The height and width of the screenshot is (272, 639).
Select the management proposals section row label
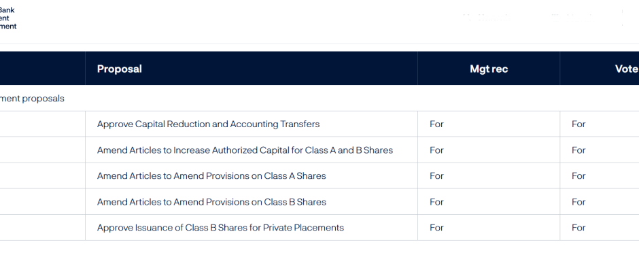tap(32, 99)
